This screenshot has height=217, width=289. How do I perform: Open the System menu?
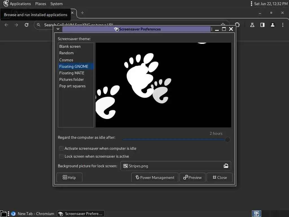tap(56, 4)
